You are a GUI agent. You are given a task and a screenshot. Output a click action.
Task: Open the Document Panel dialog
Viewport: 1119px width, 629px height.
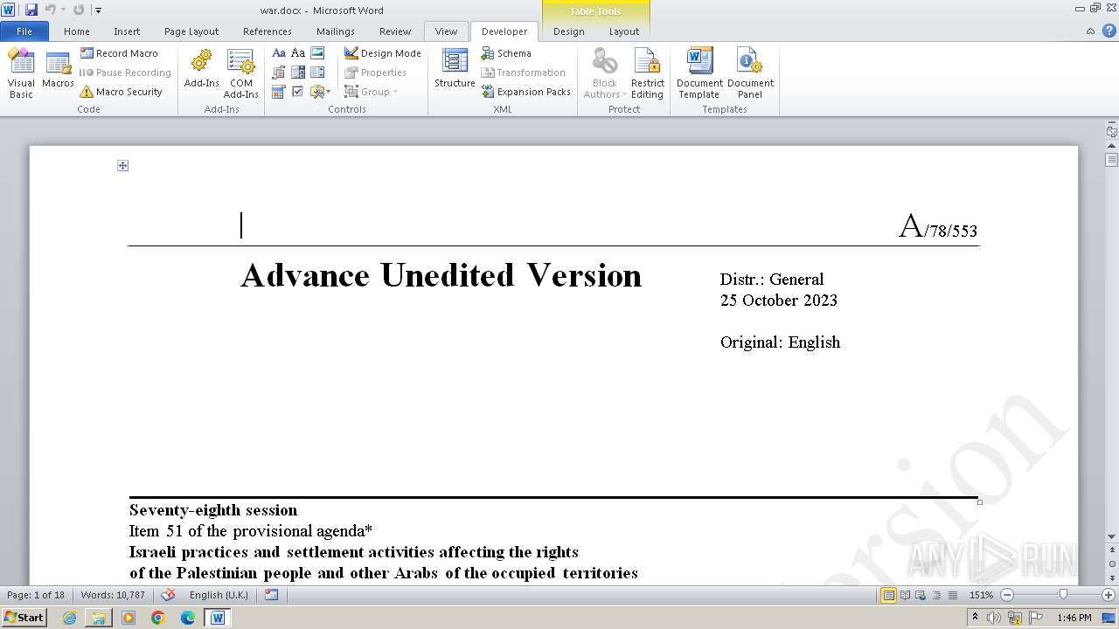point(750,74)
